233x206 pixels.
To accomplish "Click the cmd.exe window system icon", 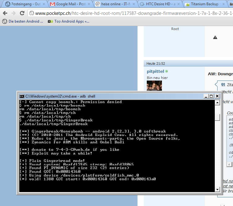I will click(x=22, y=96).
